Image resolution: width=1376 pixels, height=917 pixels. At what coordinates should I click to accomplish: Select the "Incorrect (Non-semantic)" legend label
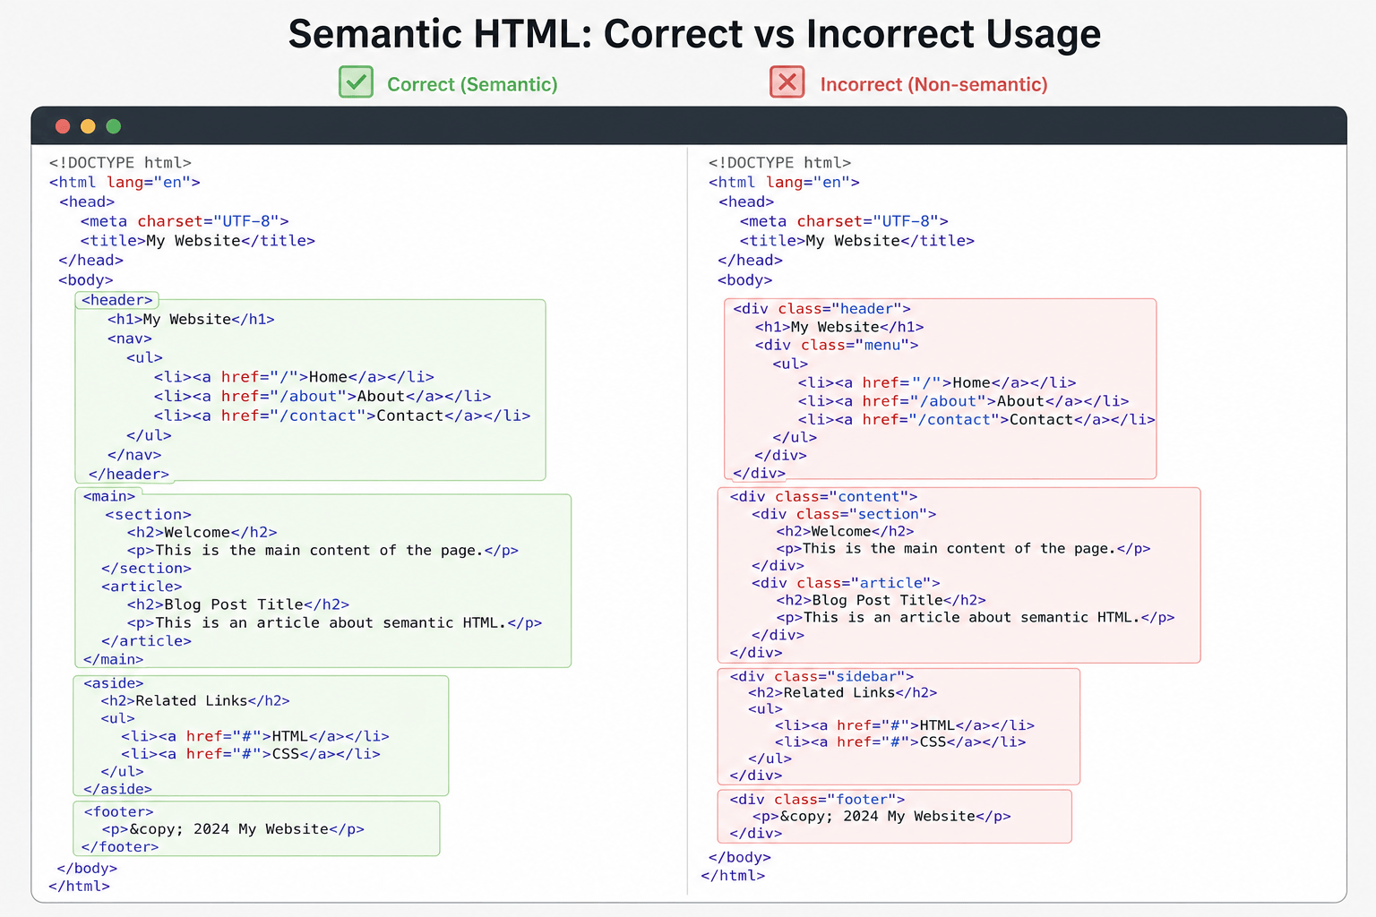tap(933, 84)
